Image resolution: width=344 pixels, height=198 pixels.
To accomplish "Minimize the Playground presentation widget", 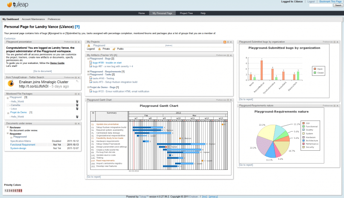I will [x=76, y=42].
